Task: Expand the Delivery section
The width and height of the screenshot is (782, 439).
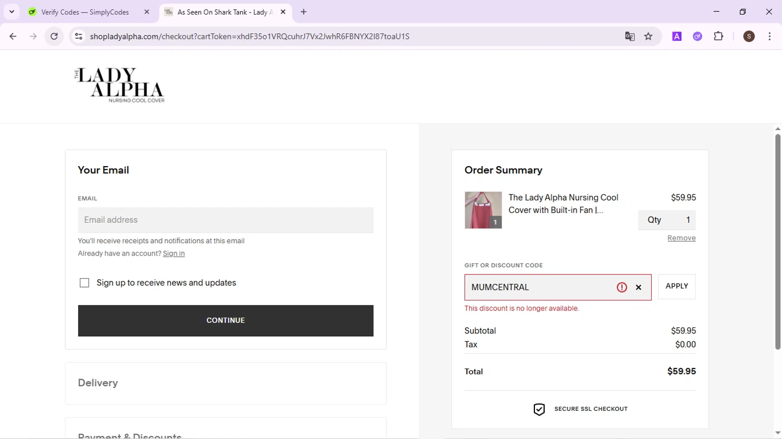Action: point(226,383)
